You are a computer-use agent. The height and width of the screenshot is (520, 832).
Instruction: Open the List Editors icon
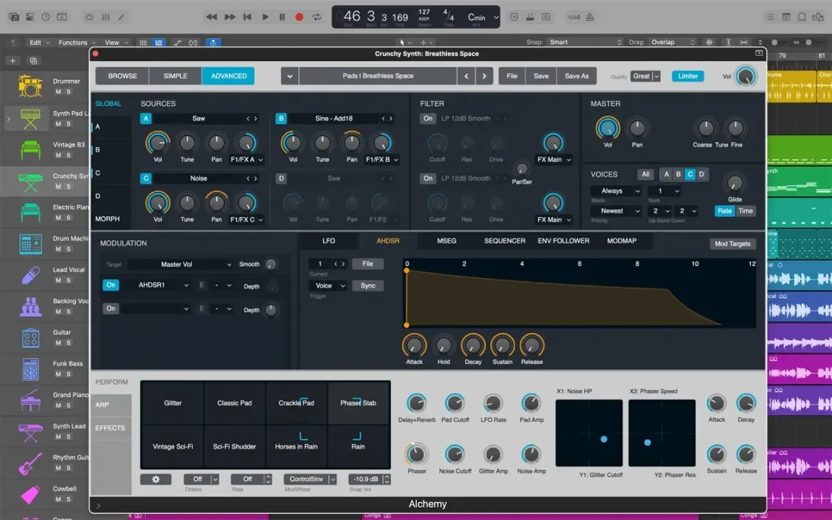769,17
